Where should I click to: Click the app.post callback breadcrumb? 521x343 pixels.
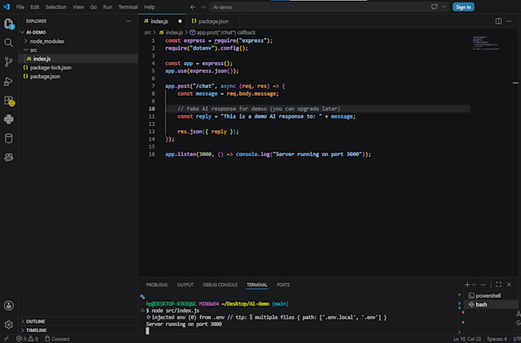(x=223, y=33)
